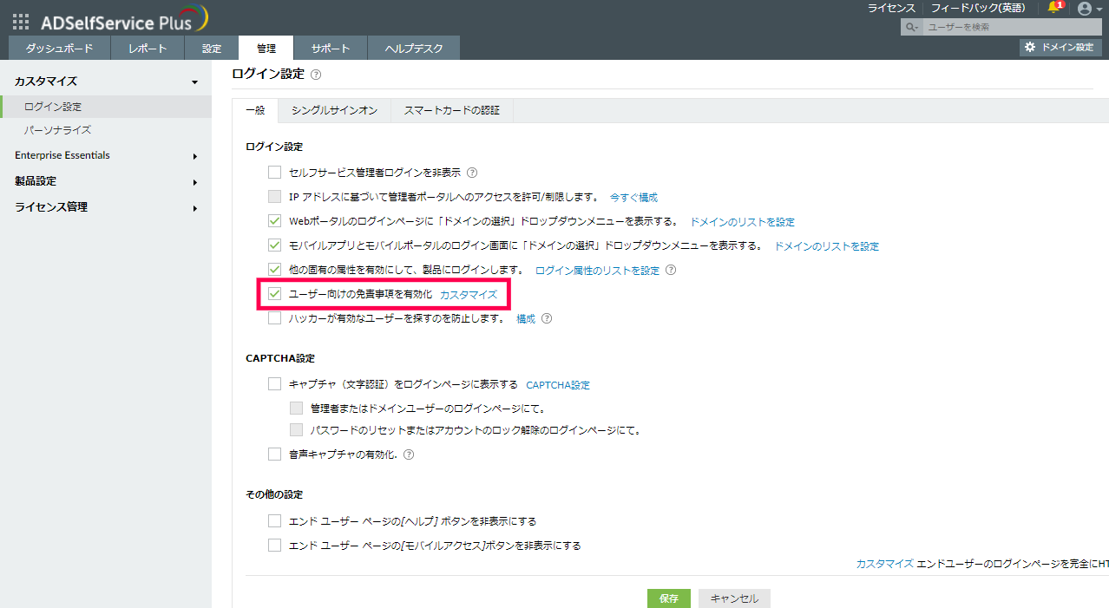Open help icon beside ログイン設定 title
The width and height of the screenshot is (1109, 608).
tap(316, 75)
